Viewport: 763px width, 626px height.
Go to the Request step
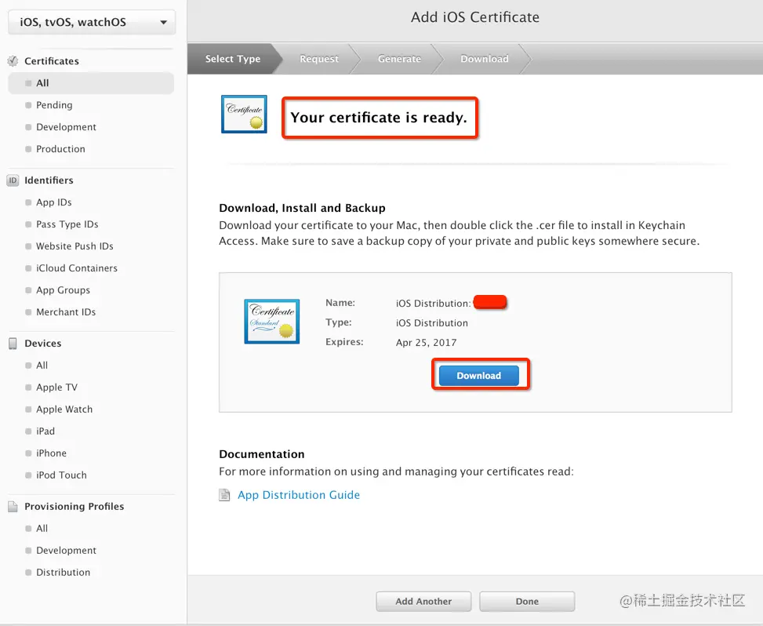point(319,59)
